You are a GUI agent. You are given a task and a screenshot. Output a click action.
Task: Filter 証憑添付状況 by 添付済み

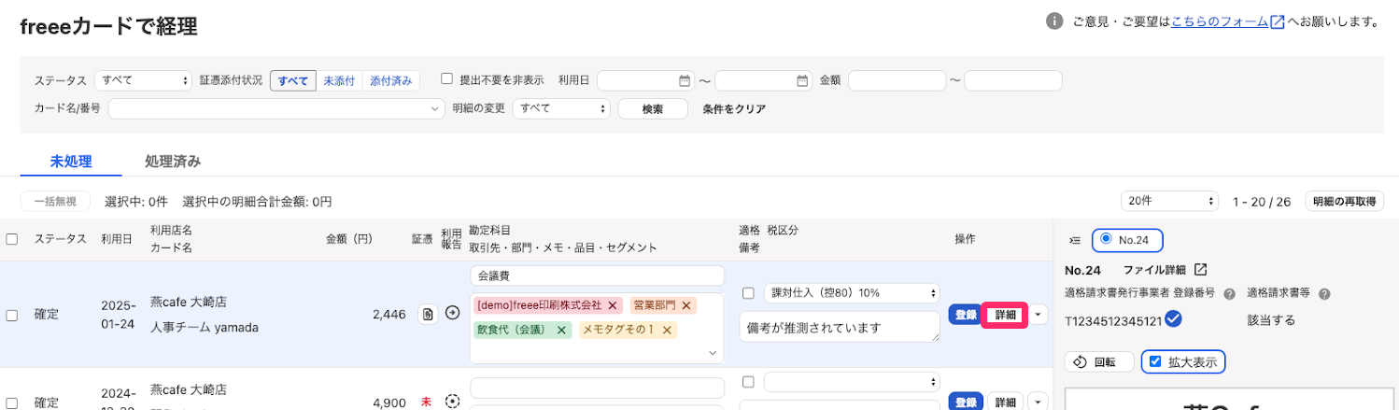pos(390,81)
